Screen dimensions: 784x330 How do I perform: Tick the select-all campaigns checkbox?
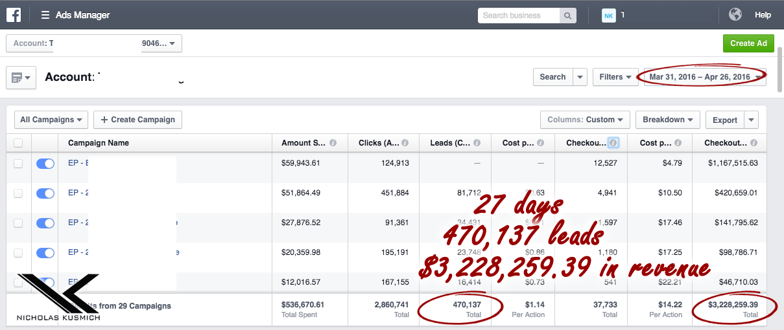pyautogui.click(x=18, y=143)
